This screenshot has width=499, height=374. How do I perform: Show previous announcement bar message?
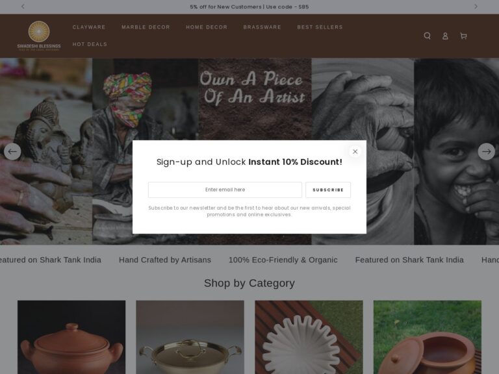point(23,6)
